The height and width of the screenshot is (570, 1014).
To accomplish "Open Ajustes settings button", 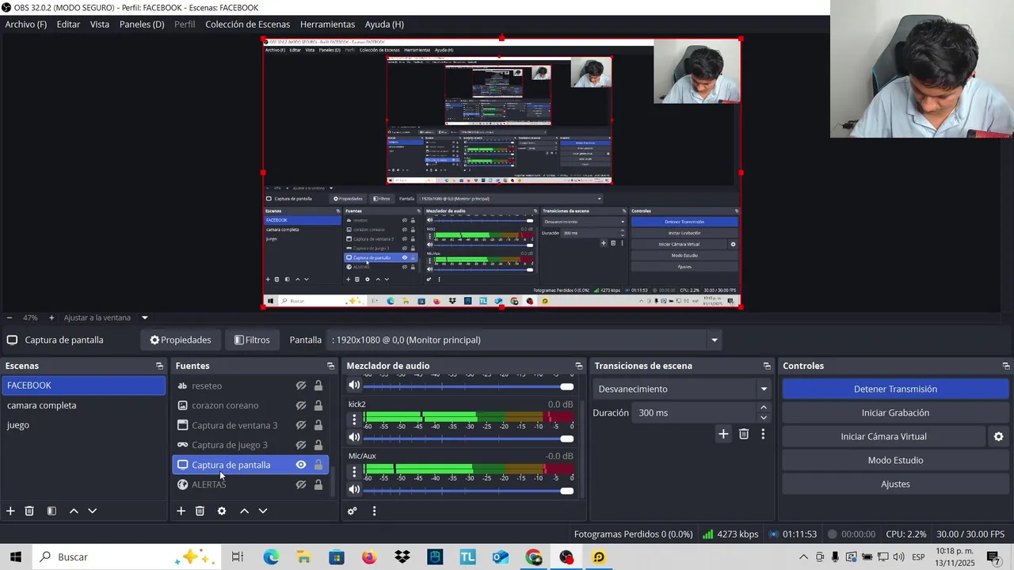I will click(895, 484).
